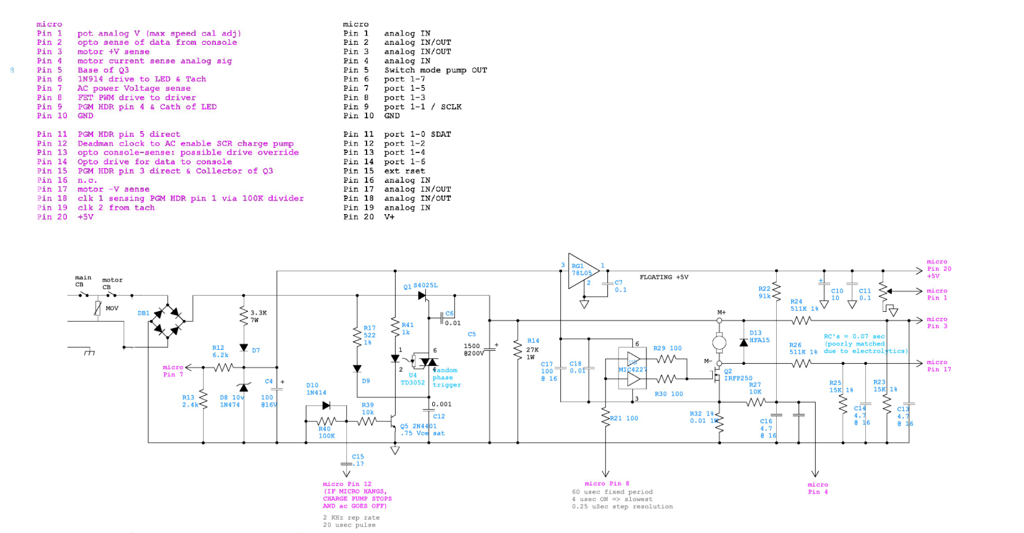Click the chassis ground symbol at lower left
Image resolution: width=1024 pixels, height=533 pixels.
point(89,353)
